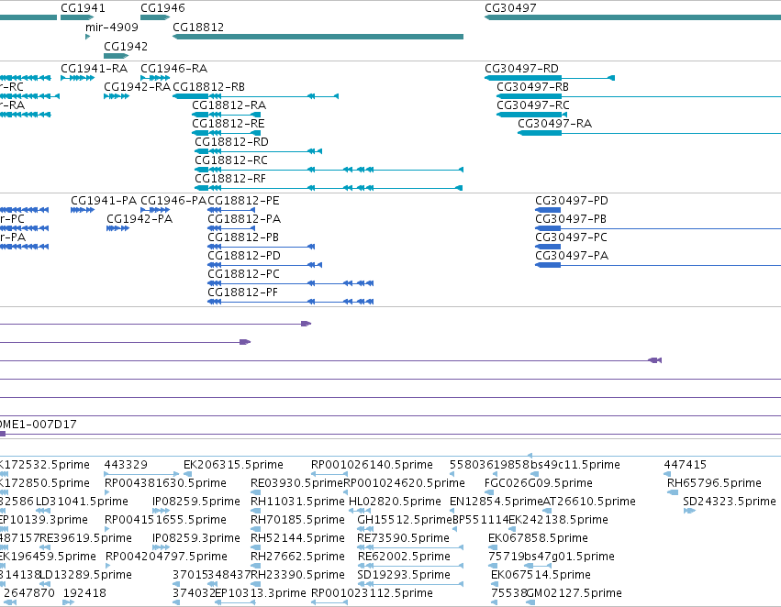Click the CG1942 gene label
Viewport: 781px width, 607px height.
point(126,46)
